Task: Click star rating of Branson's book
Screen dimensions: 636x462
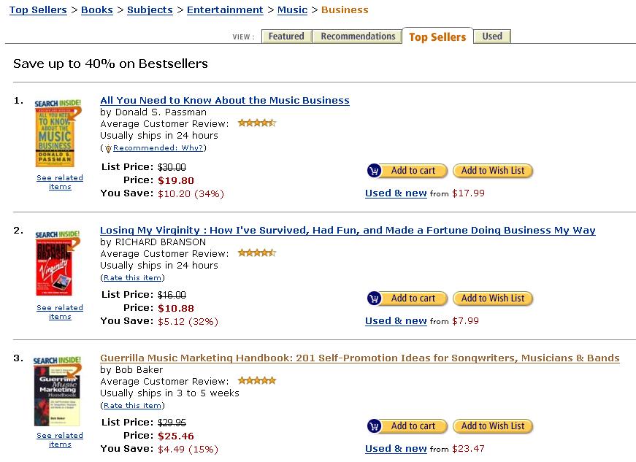Action: tap(257, 253)
